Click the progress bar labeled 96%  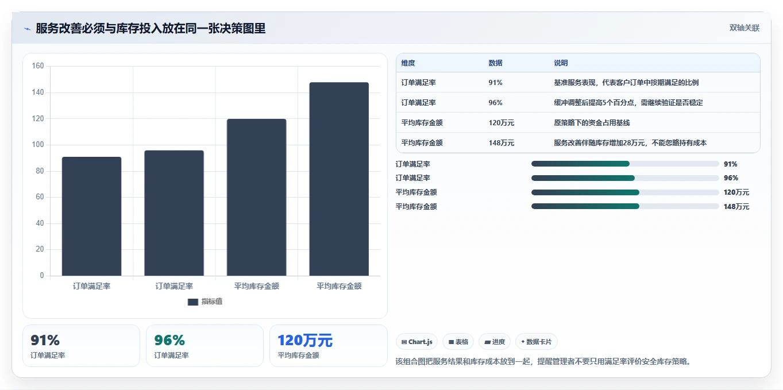coord(625,178)
